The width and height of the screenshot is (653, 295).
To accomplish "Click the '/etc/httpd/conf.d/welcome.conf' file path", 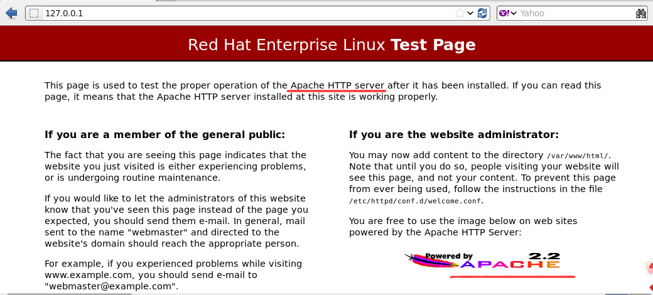I will [x=416, y=201].
